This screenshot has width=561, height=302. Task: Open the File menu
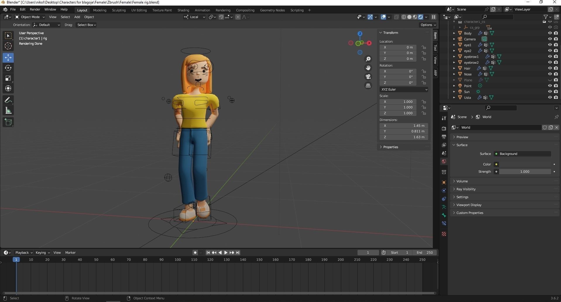[x=13, y=9]
